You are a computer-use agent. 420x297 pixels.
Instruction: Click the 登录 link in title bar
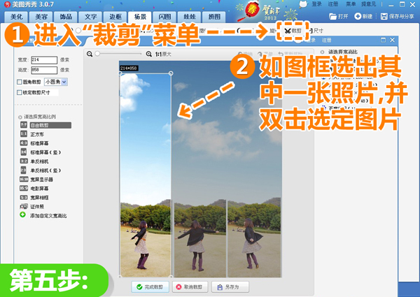click(x=316, y=4)
